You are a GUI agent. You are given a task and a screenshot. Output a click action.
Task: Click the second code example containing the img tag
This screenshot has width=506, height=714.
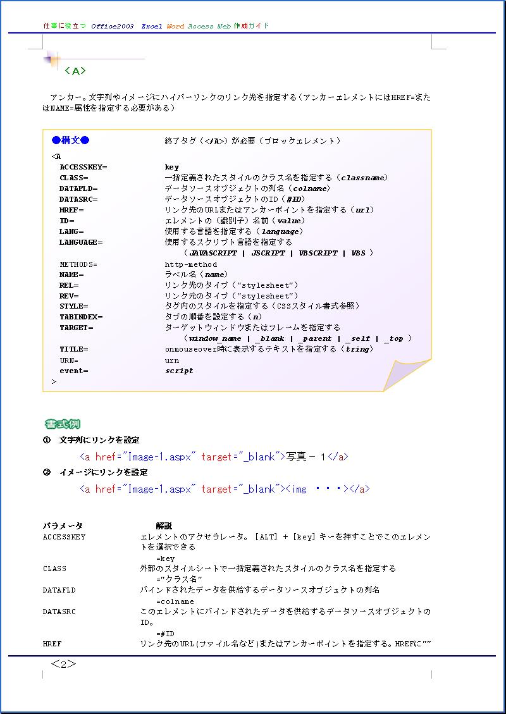click(225, 489)
